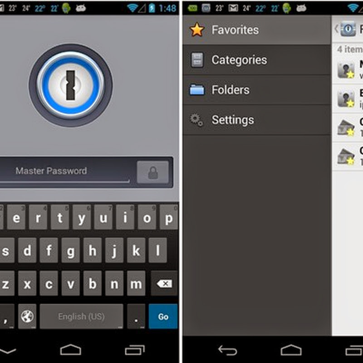Tap the letter k key
Viewport: 363px width, 363px height.
coord(136,250)
